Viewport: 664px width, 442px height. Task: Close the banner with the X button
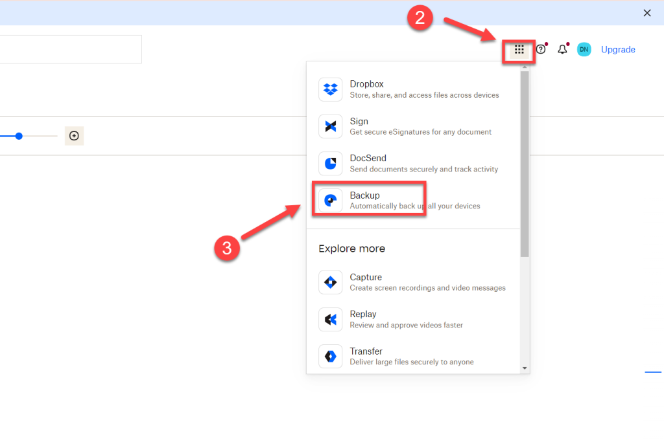point(647,13)
